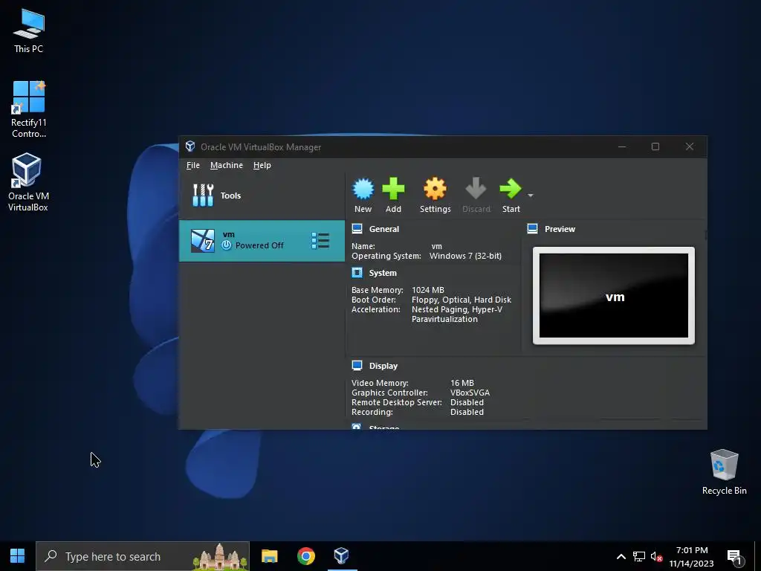This screenshot has height=571, width=761.
Task: Click the System chip icon
Action: (357, 272)
